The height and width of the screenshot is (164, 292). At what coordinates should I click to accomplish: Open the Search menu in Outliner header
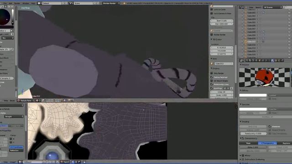258,7
